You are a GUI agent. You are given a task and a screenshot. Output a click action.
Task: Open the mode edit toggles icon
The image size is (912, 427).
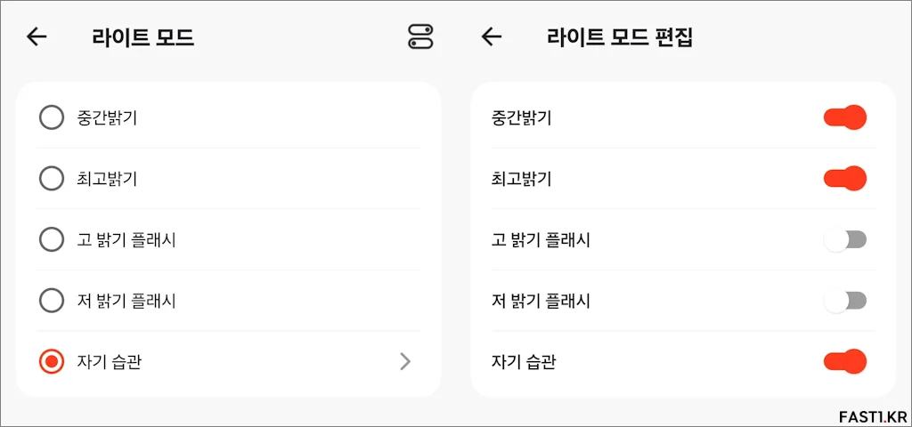(420, 37)
